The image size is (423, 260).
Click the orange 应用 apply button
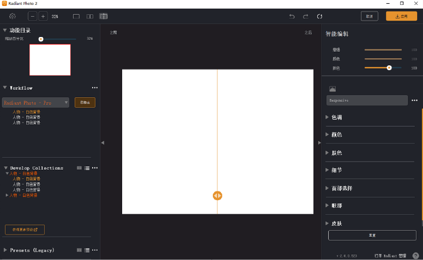click(401, 16)
